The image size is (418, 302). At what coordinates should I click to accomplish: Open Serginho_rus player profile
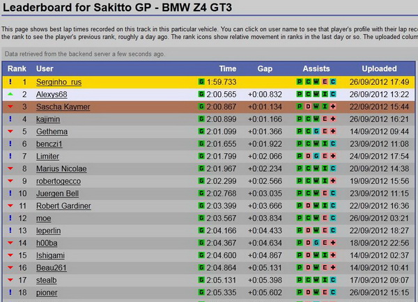pos(59,82)
